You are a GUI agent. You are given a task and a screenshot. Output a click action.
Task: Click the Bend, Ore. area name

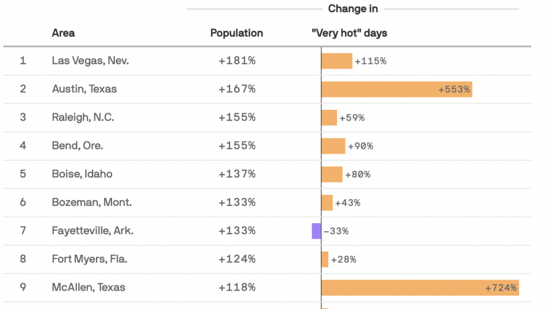click(77, 145)
